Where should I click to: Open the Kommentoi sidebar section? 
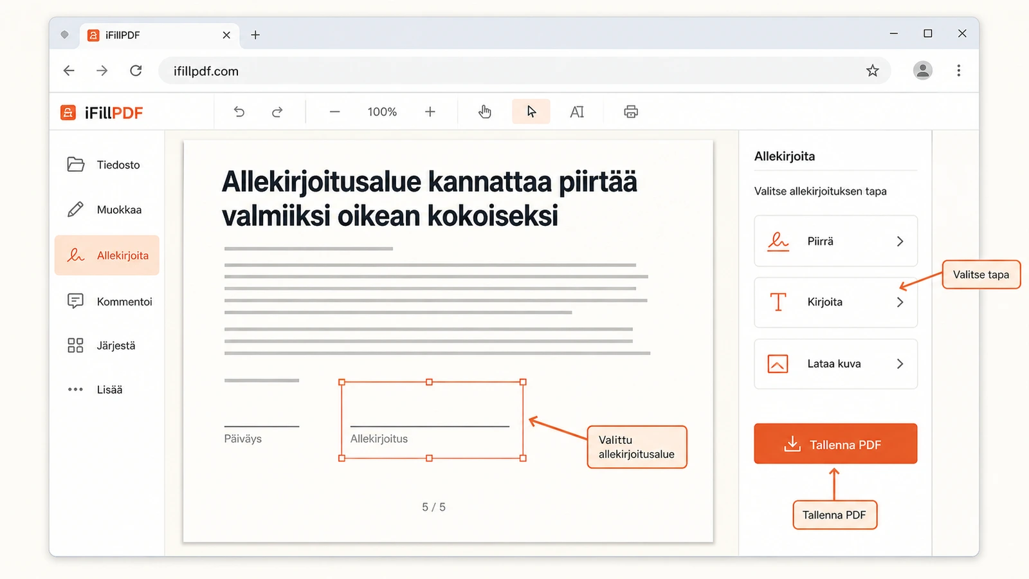tap(107, 301)
